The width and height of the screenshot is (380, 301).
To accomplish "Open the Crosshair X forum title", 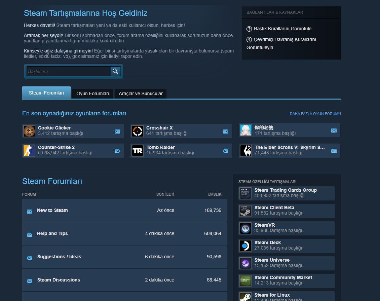I will [159, 128].
